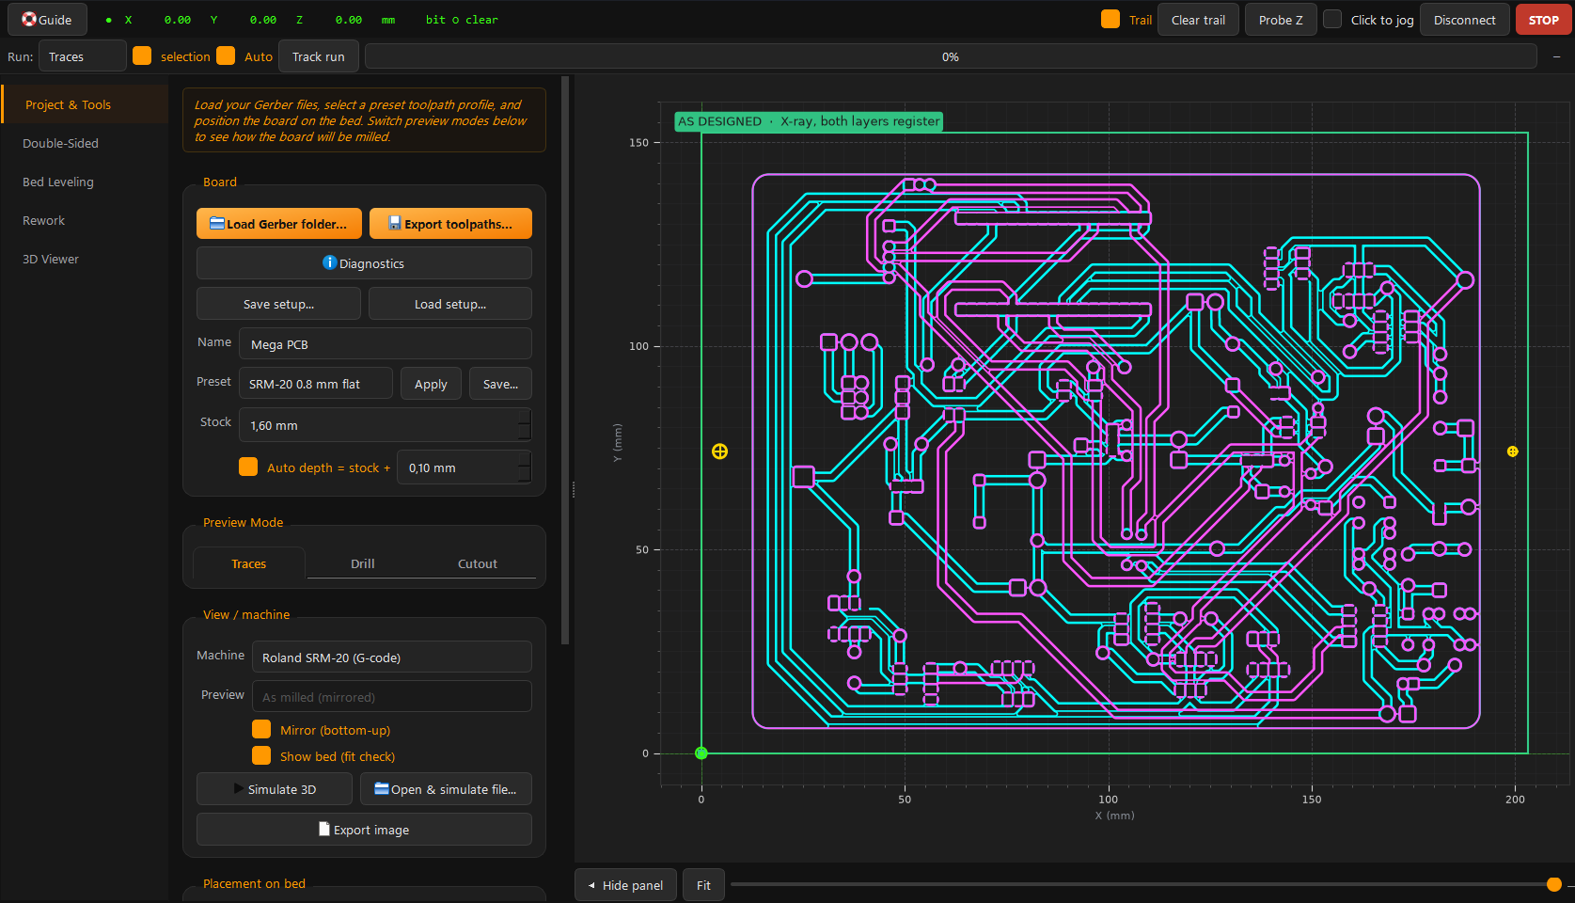Click the minus icon beside progress bar
The height and width of the screenshot is (903, 1575).
click(x=1556, y=56)
